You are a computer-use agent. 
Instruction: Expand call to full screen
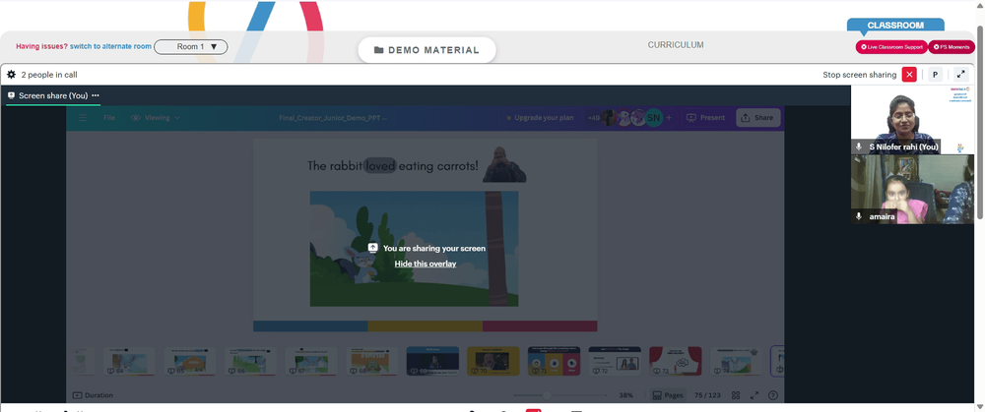click(960, 75)
